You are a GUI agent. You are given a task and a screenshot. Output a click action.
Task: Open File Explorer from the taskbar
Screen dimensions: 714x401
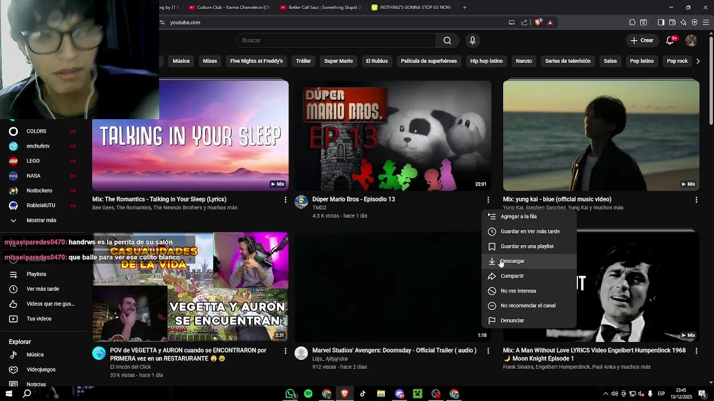point(381,394)
